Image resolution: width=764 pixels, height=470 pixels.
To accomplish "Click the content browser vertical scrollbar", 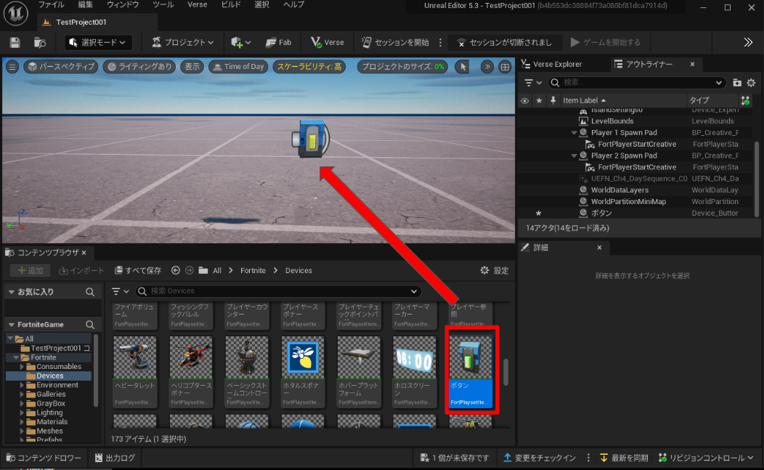I will (x=505, y=372).
